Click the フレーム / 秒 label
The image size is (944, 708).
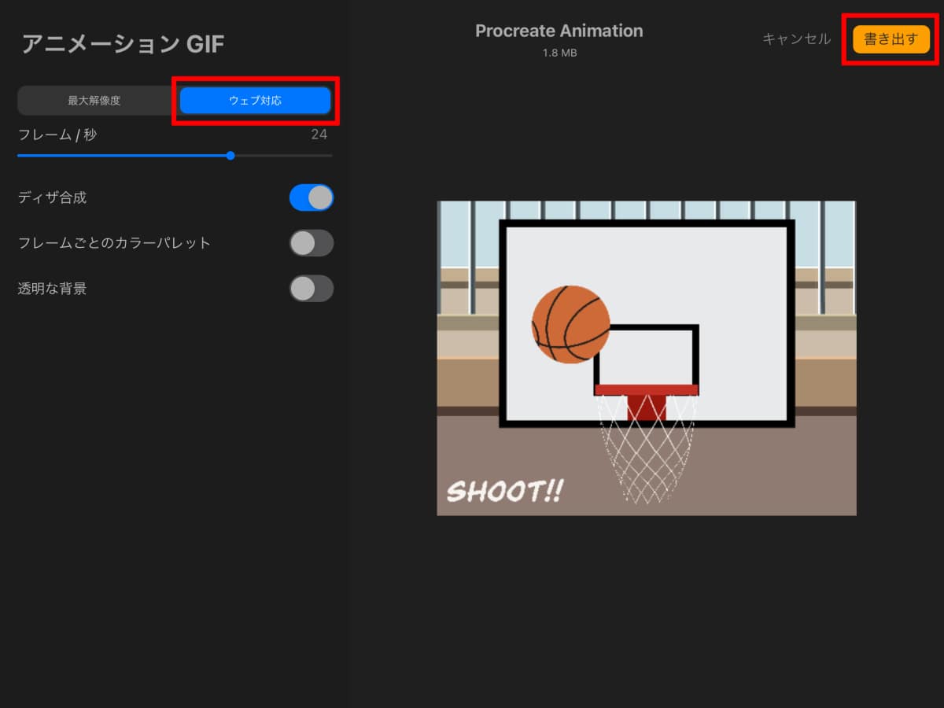click(57, 135)
